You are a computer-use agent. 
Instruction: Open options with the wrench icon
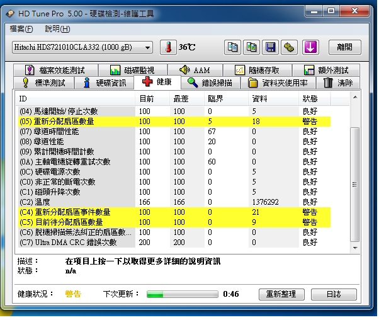coord(289,47)
